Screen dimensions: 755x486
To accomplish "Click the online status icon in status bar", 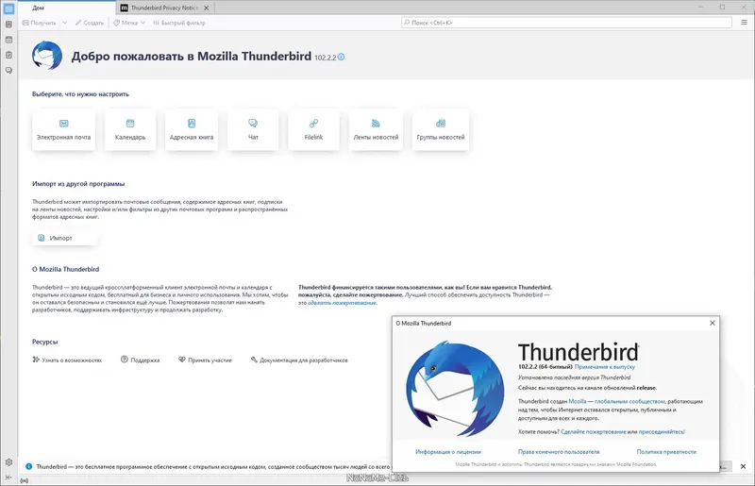I will [x=25, y=480].
